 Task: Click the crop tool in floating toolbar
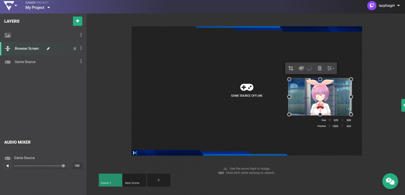[291, 68]
